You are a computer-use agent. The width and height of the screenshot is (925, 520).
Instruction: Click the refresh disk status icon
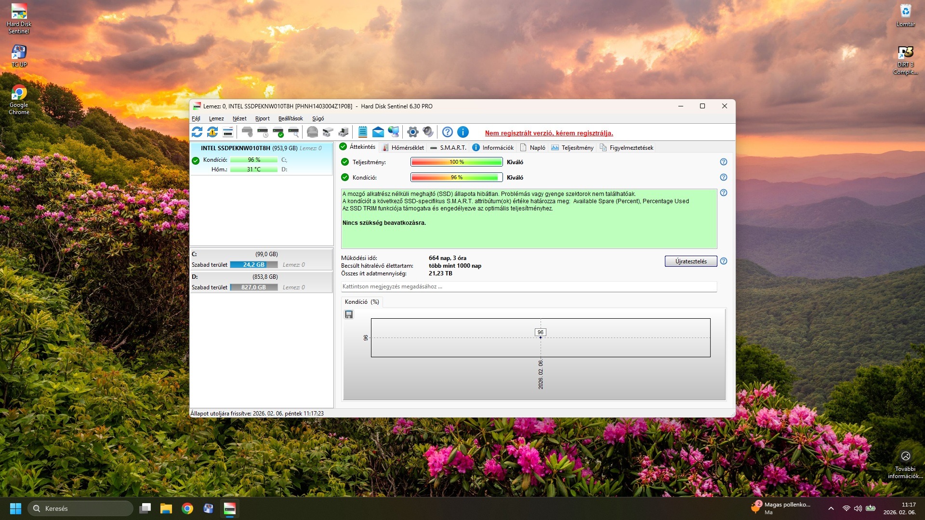(197, 132)
